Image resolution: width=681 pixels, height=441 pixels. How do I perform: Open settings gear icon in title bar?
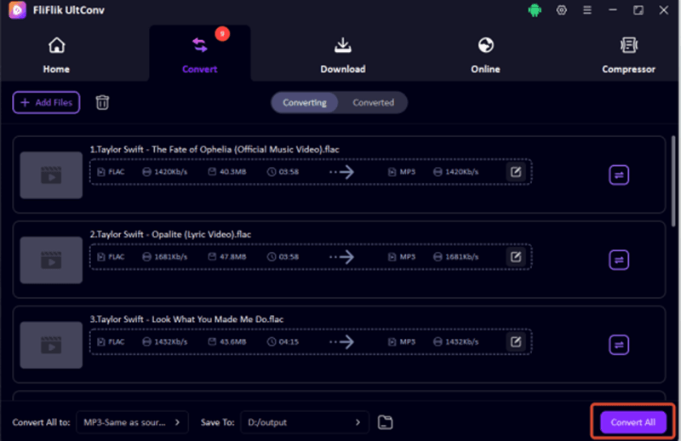[562, 10]
